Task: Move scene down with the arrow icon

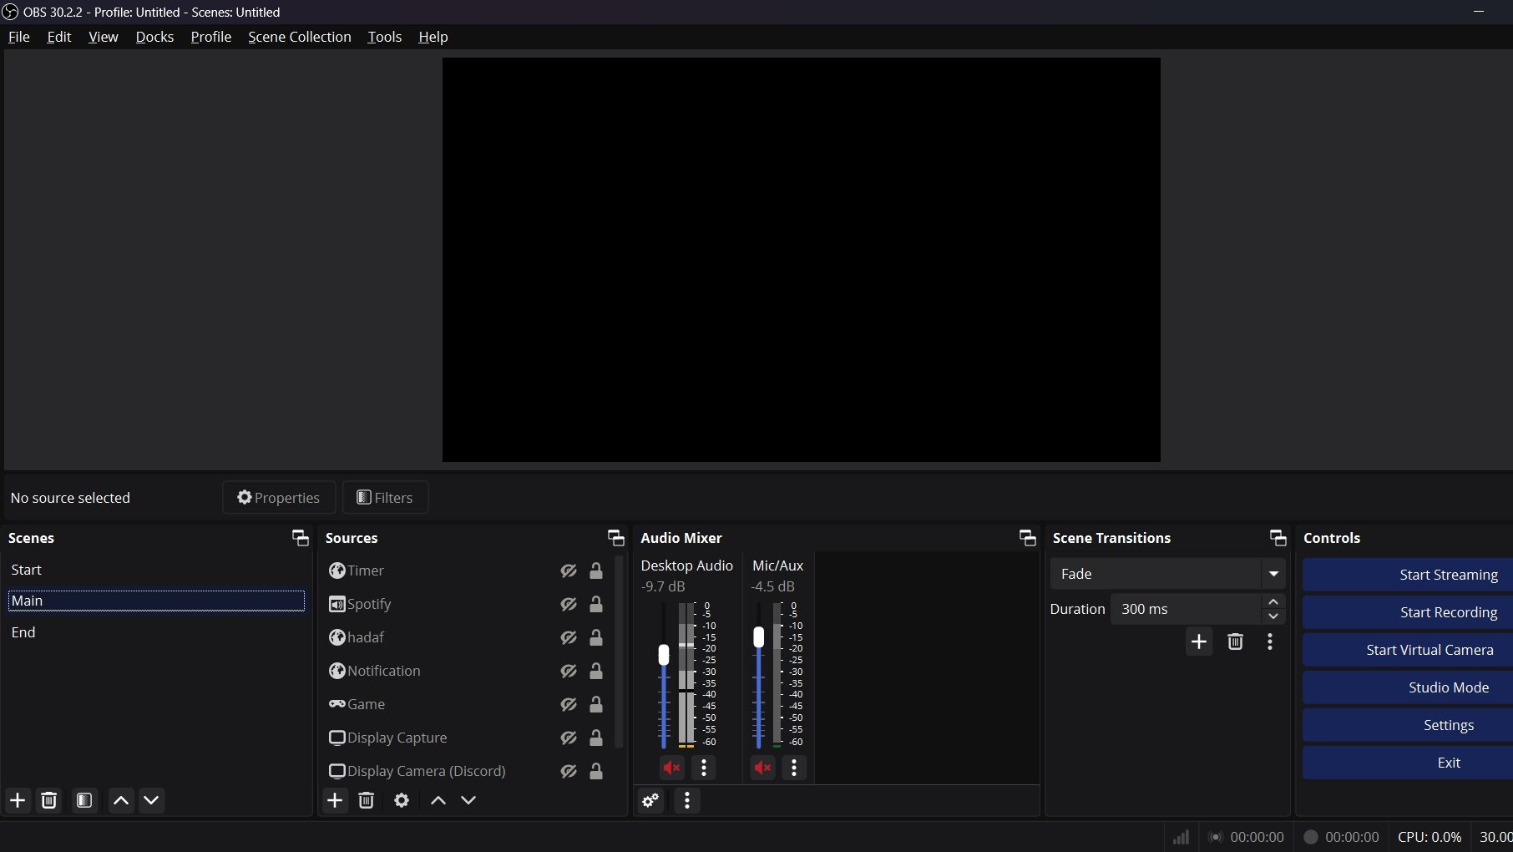Action: (152, 800)
